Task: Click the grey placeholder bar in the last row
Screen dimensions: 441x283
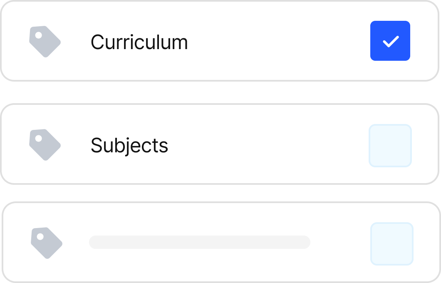Action: coord(200,242)
